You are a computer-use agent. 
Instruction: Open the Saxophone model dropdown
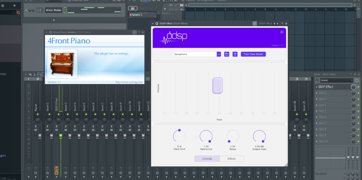(x=219, y=54)
